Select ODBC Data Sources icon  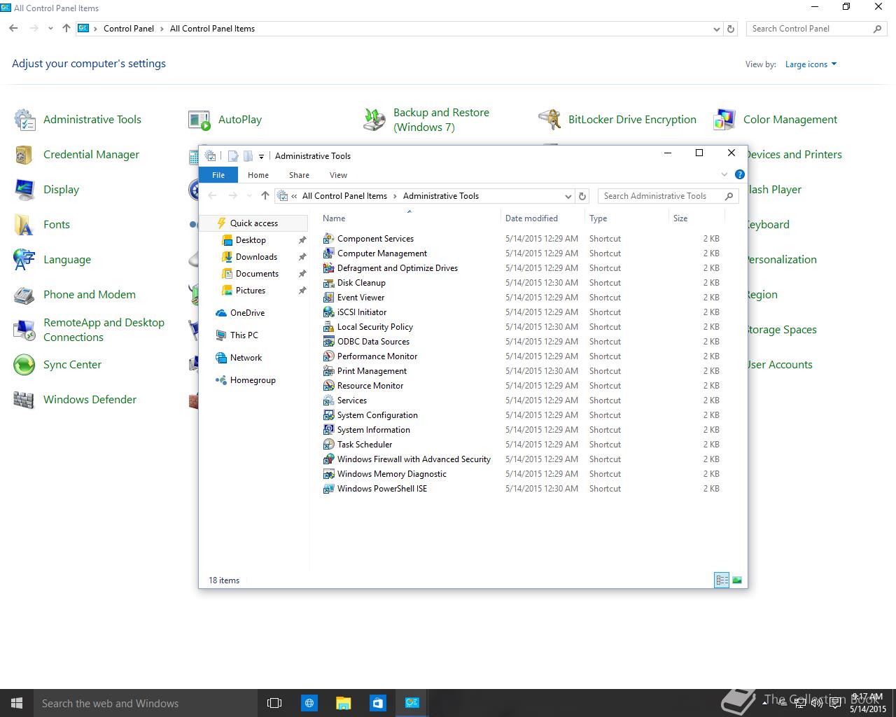tap(328, 342)
